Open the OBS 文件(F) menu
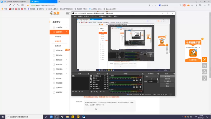 coord(74,16)
